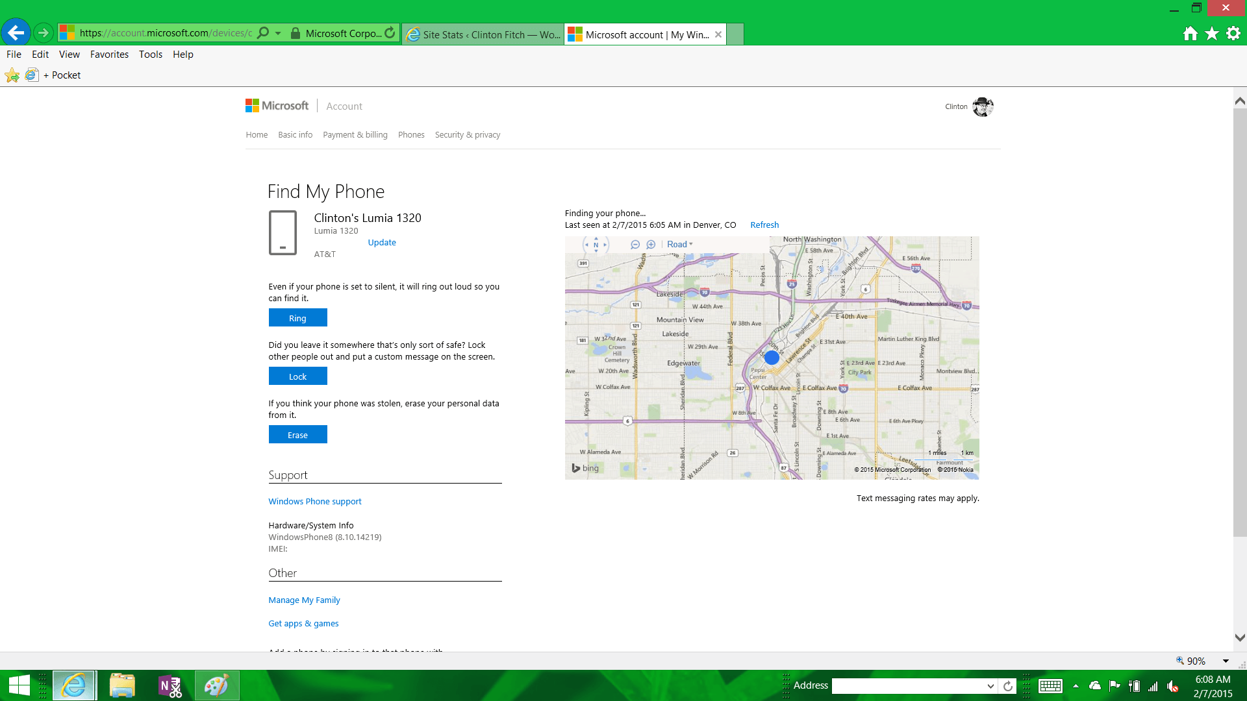Viewport: 1247px width, 701px height.
Task: Pan the map west with left arrow
Action: click(x=586, y=245)
